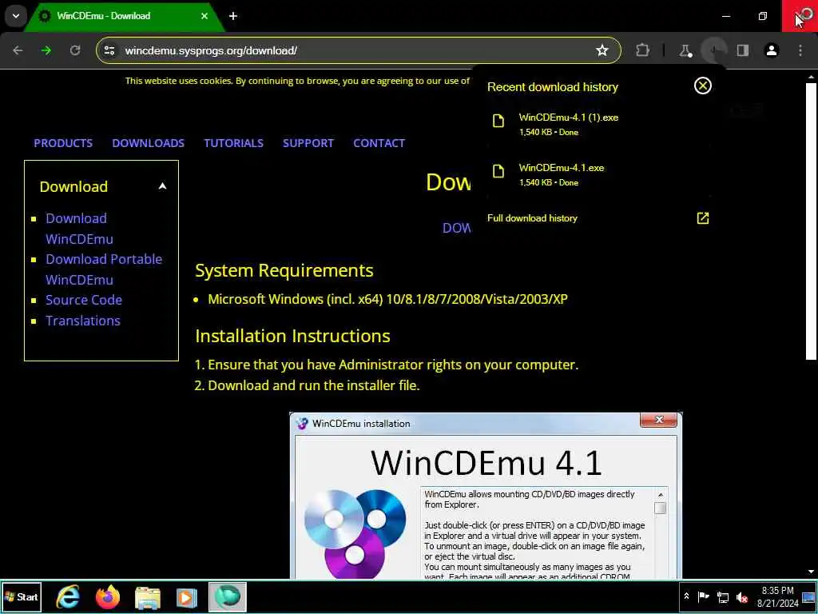
Task: Show hidden system tray icons
Action: 686,596
